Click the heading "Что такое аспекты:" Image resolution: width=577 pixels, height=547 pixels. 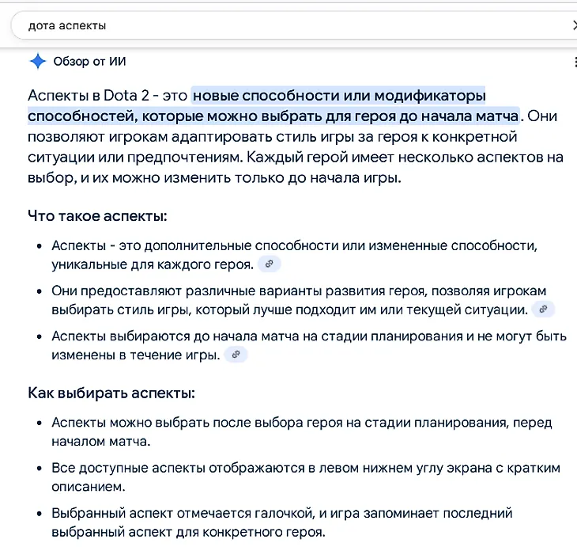97,216
